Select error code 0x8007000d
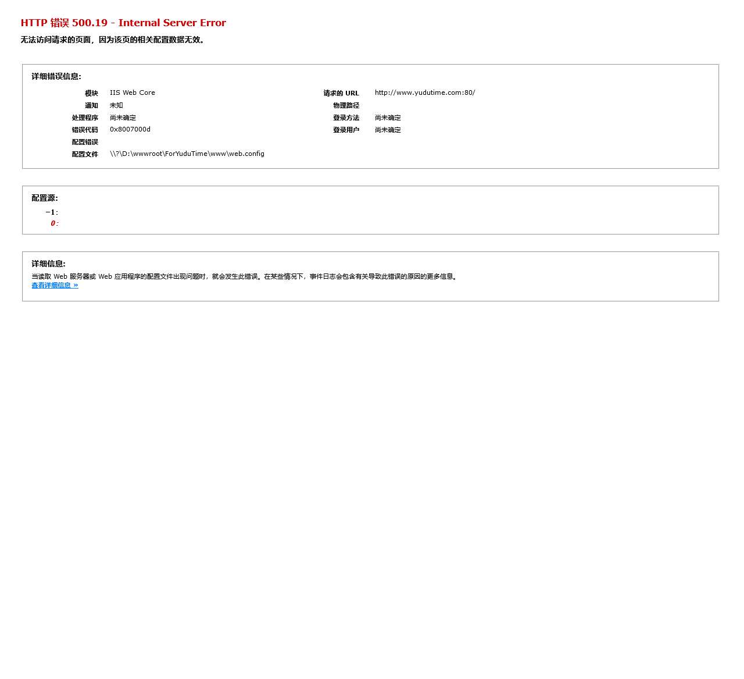Screen dimensions: 744x679 coord(130,129)
